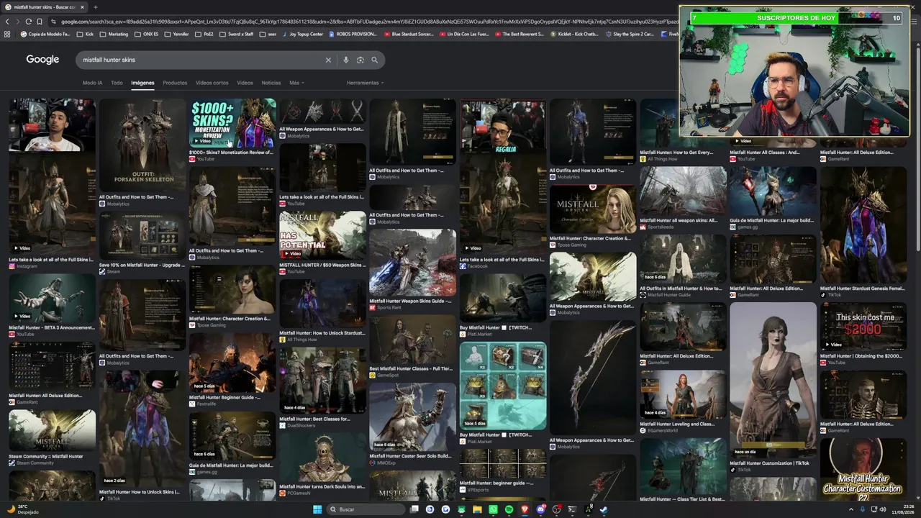Open the ONX ES bookmark folder
The image size is (921, 518).
147,34
